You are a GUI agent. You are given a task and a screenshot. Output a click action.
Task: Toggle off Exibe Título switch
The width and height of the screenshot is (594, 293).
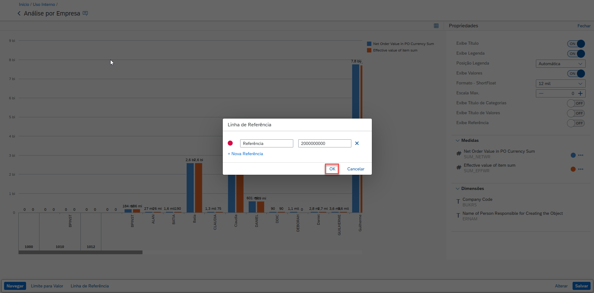(576, 44)
